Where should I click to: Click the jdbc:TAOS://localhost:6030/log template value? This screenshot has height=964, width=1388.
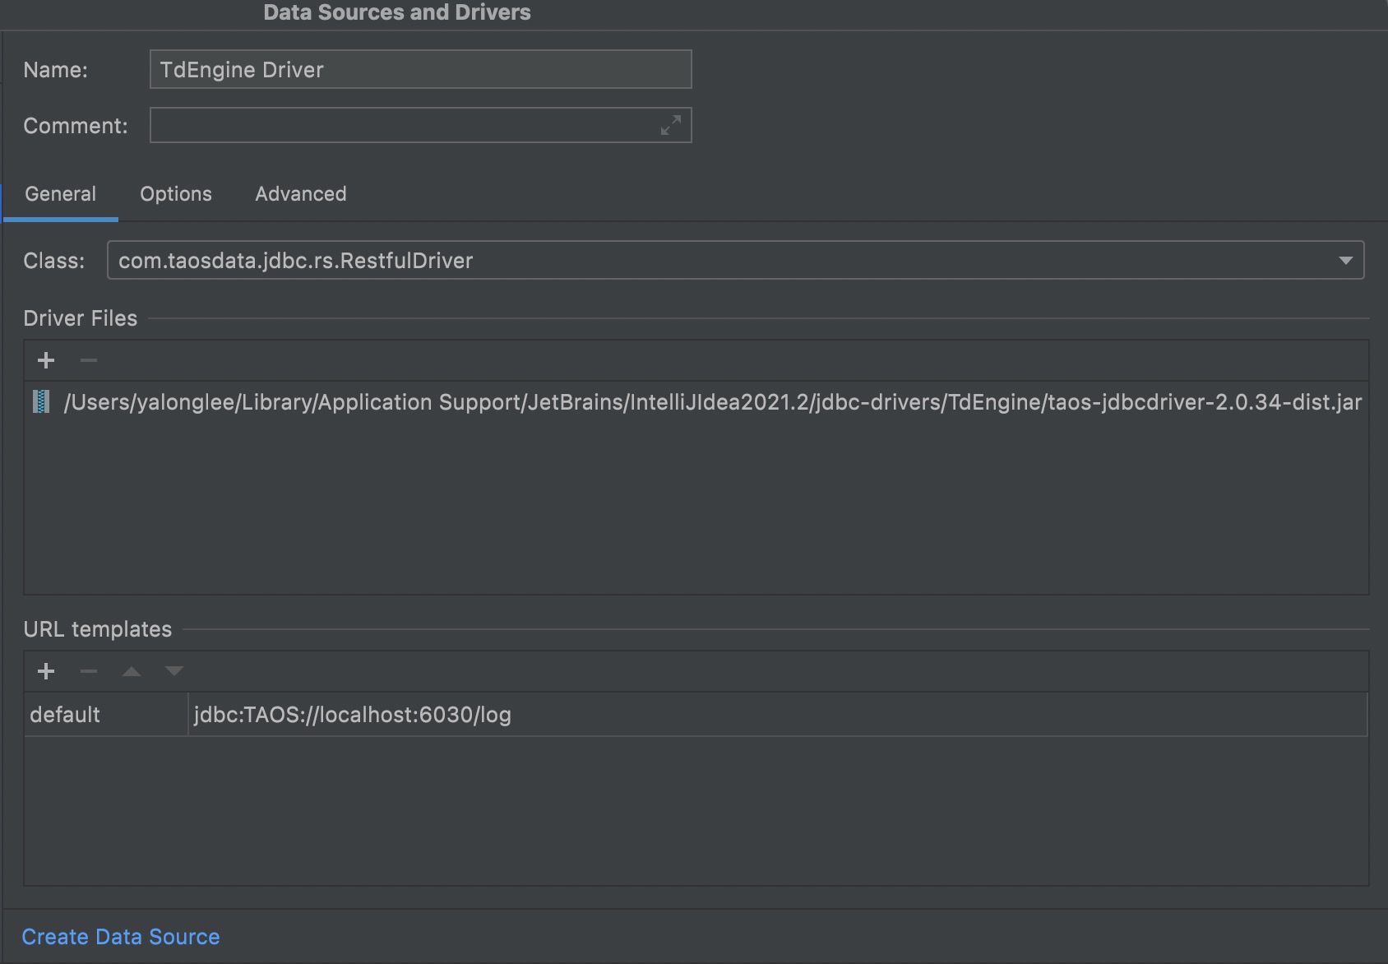(x=352, y=714)
